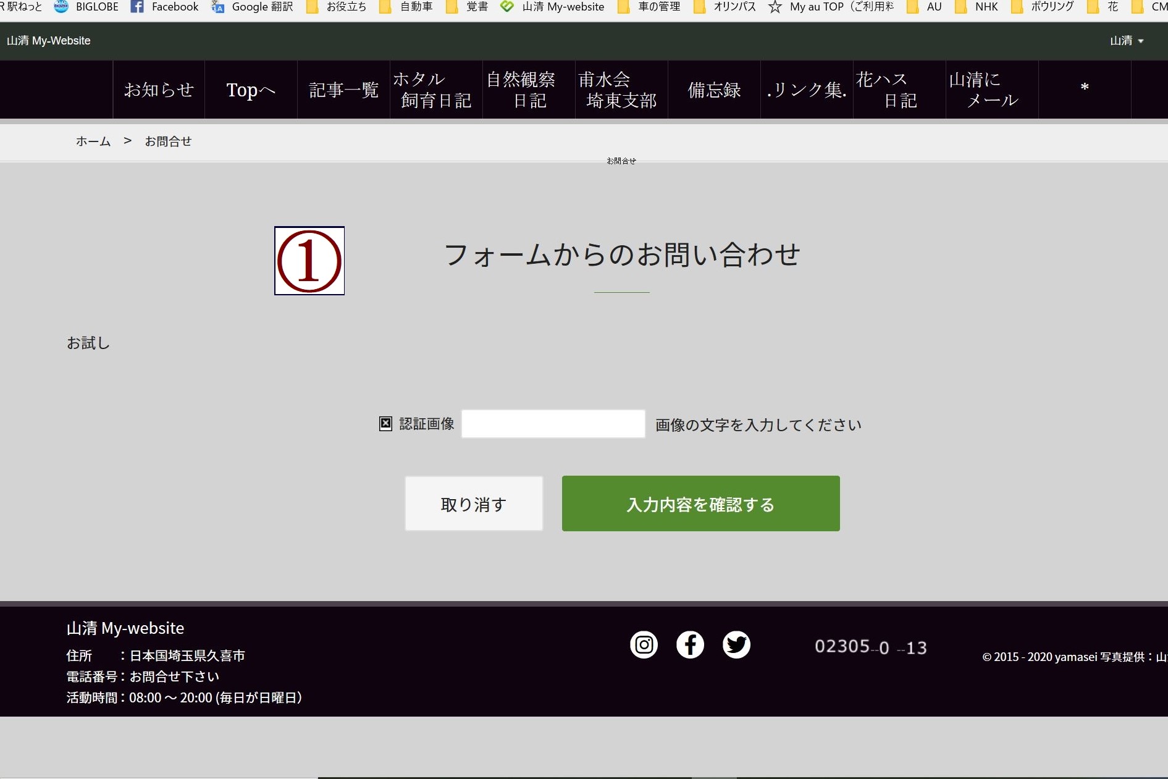Click the お試し text

click(x=88, y=343)
